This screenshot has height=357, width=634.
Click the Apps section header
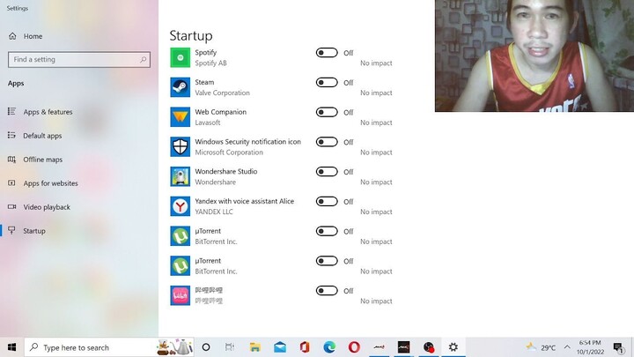coord(16,84)
